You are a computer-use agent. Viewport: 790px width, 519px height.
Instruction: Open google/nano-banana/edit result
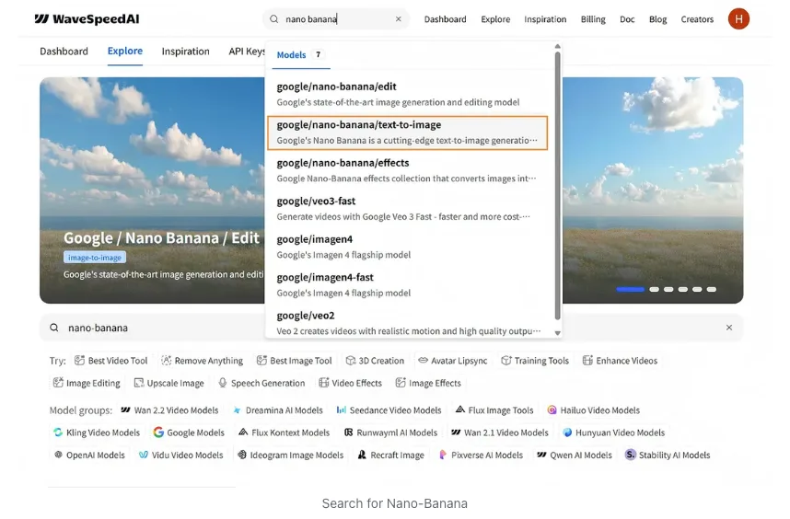click(407, 94)
